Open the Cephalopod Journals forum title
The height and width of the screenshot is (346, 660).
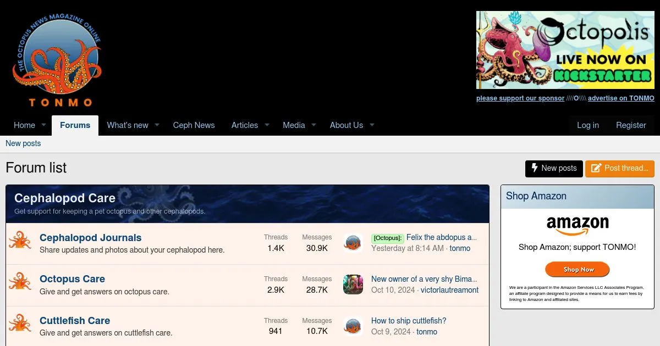[x=91, y=238]
